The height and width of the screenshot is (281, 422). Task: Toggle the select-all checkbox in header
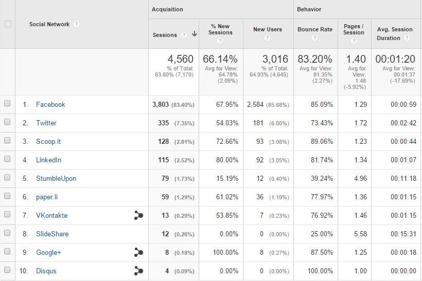8,24
